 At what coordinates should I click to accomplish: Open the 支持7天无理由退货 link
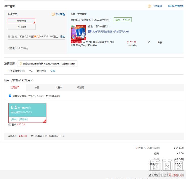coord(111,32)
